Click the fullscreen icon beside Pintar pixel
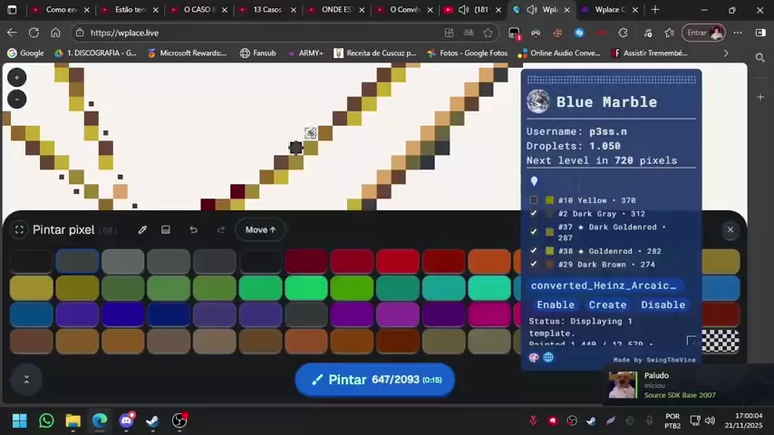 coord(19,230)
